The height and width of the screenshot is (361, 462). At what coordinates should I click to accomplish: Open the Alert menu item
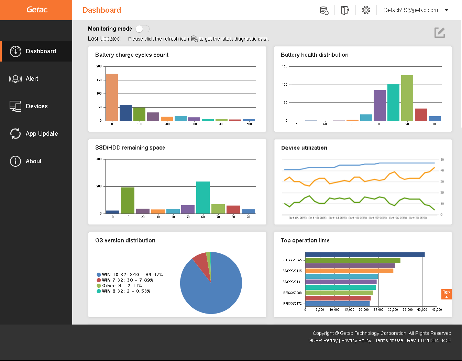(36, 79)
